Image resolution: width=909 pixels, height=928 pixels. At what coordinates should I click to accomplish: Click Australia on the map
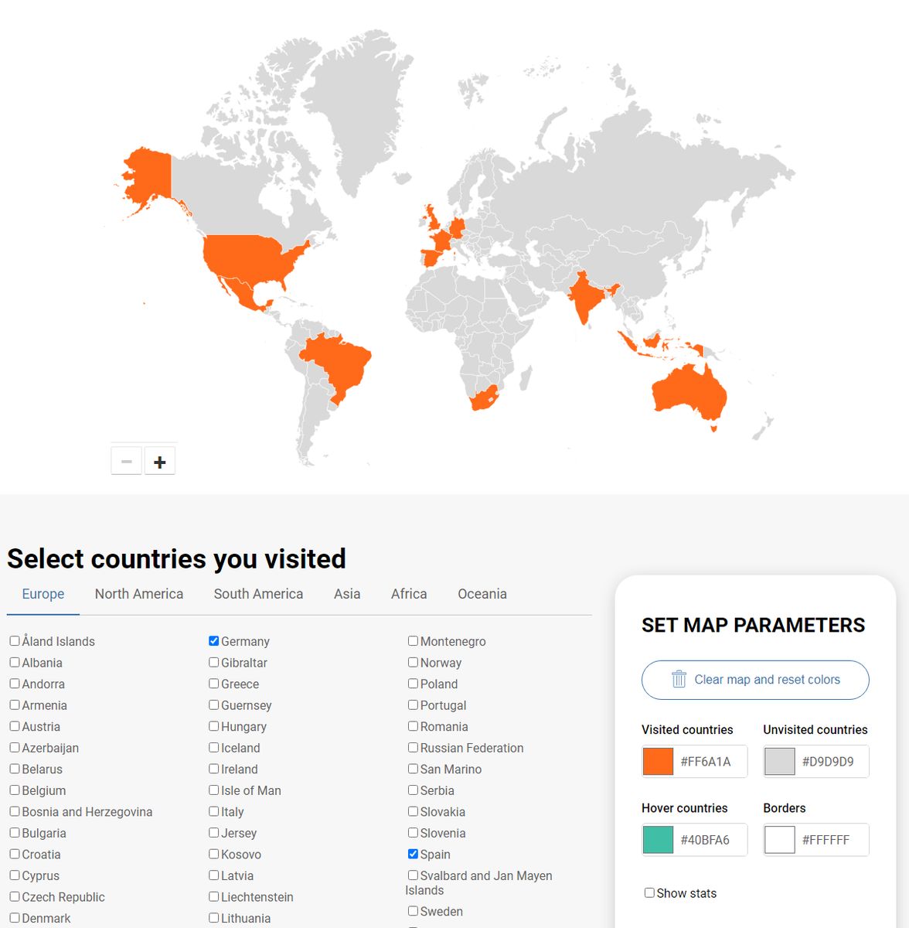point(686,391)
